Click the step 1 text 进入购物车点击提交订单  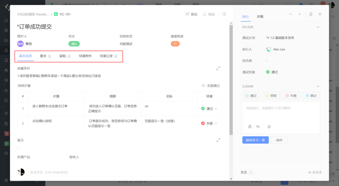pyautogui.click(x=50, y=106)
